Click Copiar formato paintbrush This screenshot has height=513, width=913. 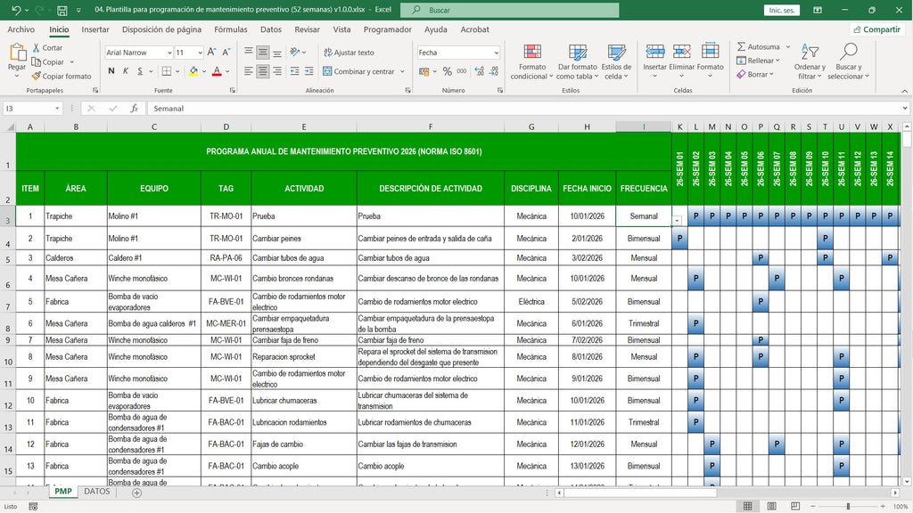62,77
